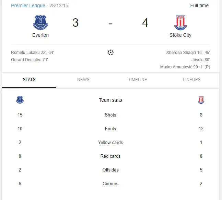Open the TIMELINE tab
This screenshot has width=222, height=200.
(138, 80)
